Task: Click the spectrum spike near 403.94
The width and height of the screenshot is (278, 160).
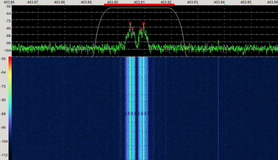Action: click(218, 44)
